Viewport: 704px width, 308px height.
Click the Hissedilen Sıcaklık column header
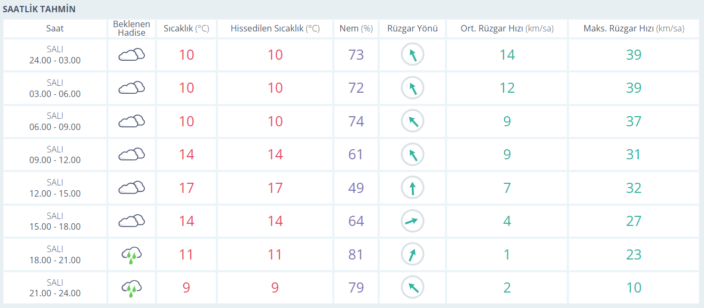[x=275, y=29]
